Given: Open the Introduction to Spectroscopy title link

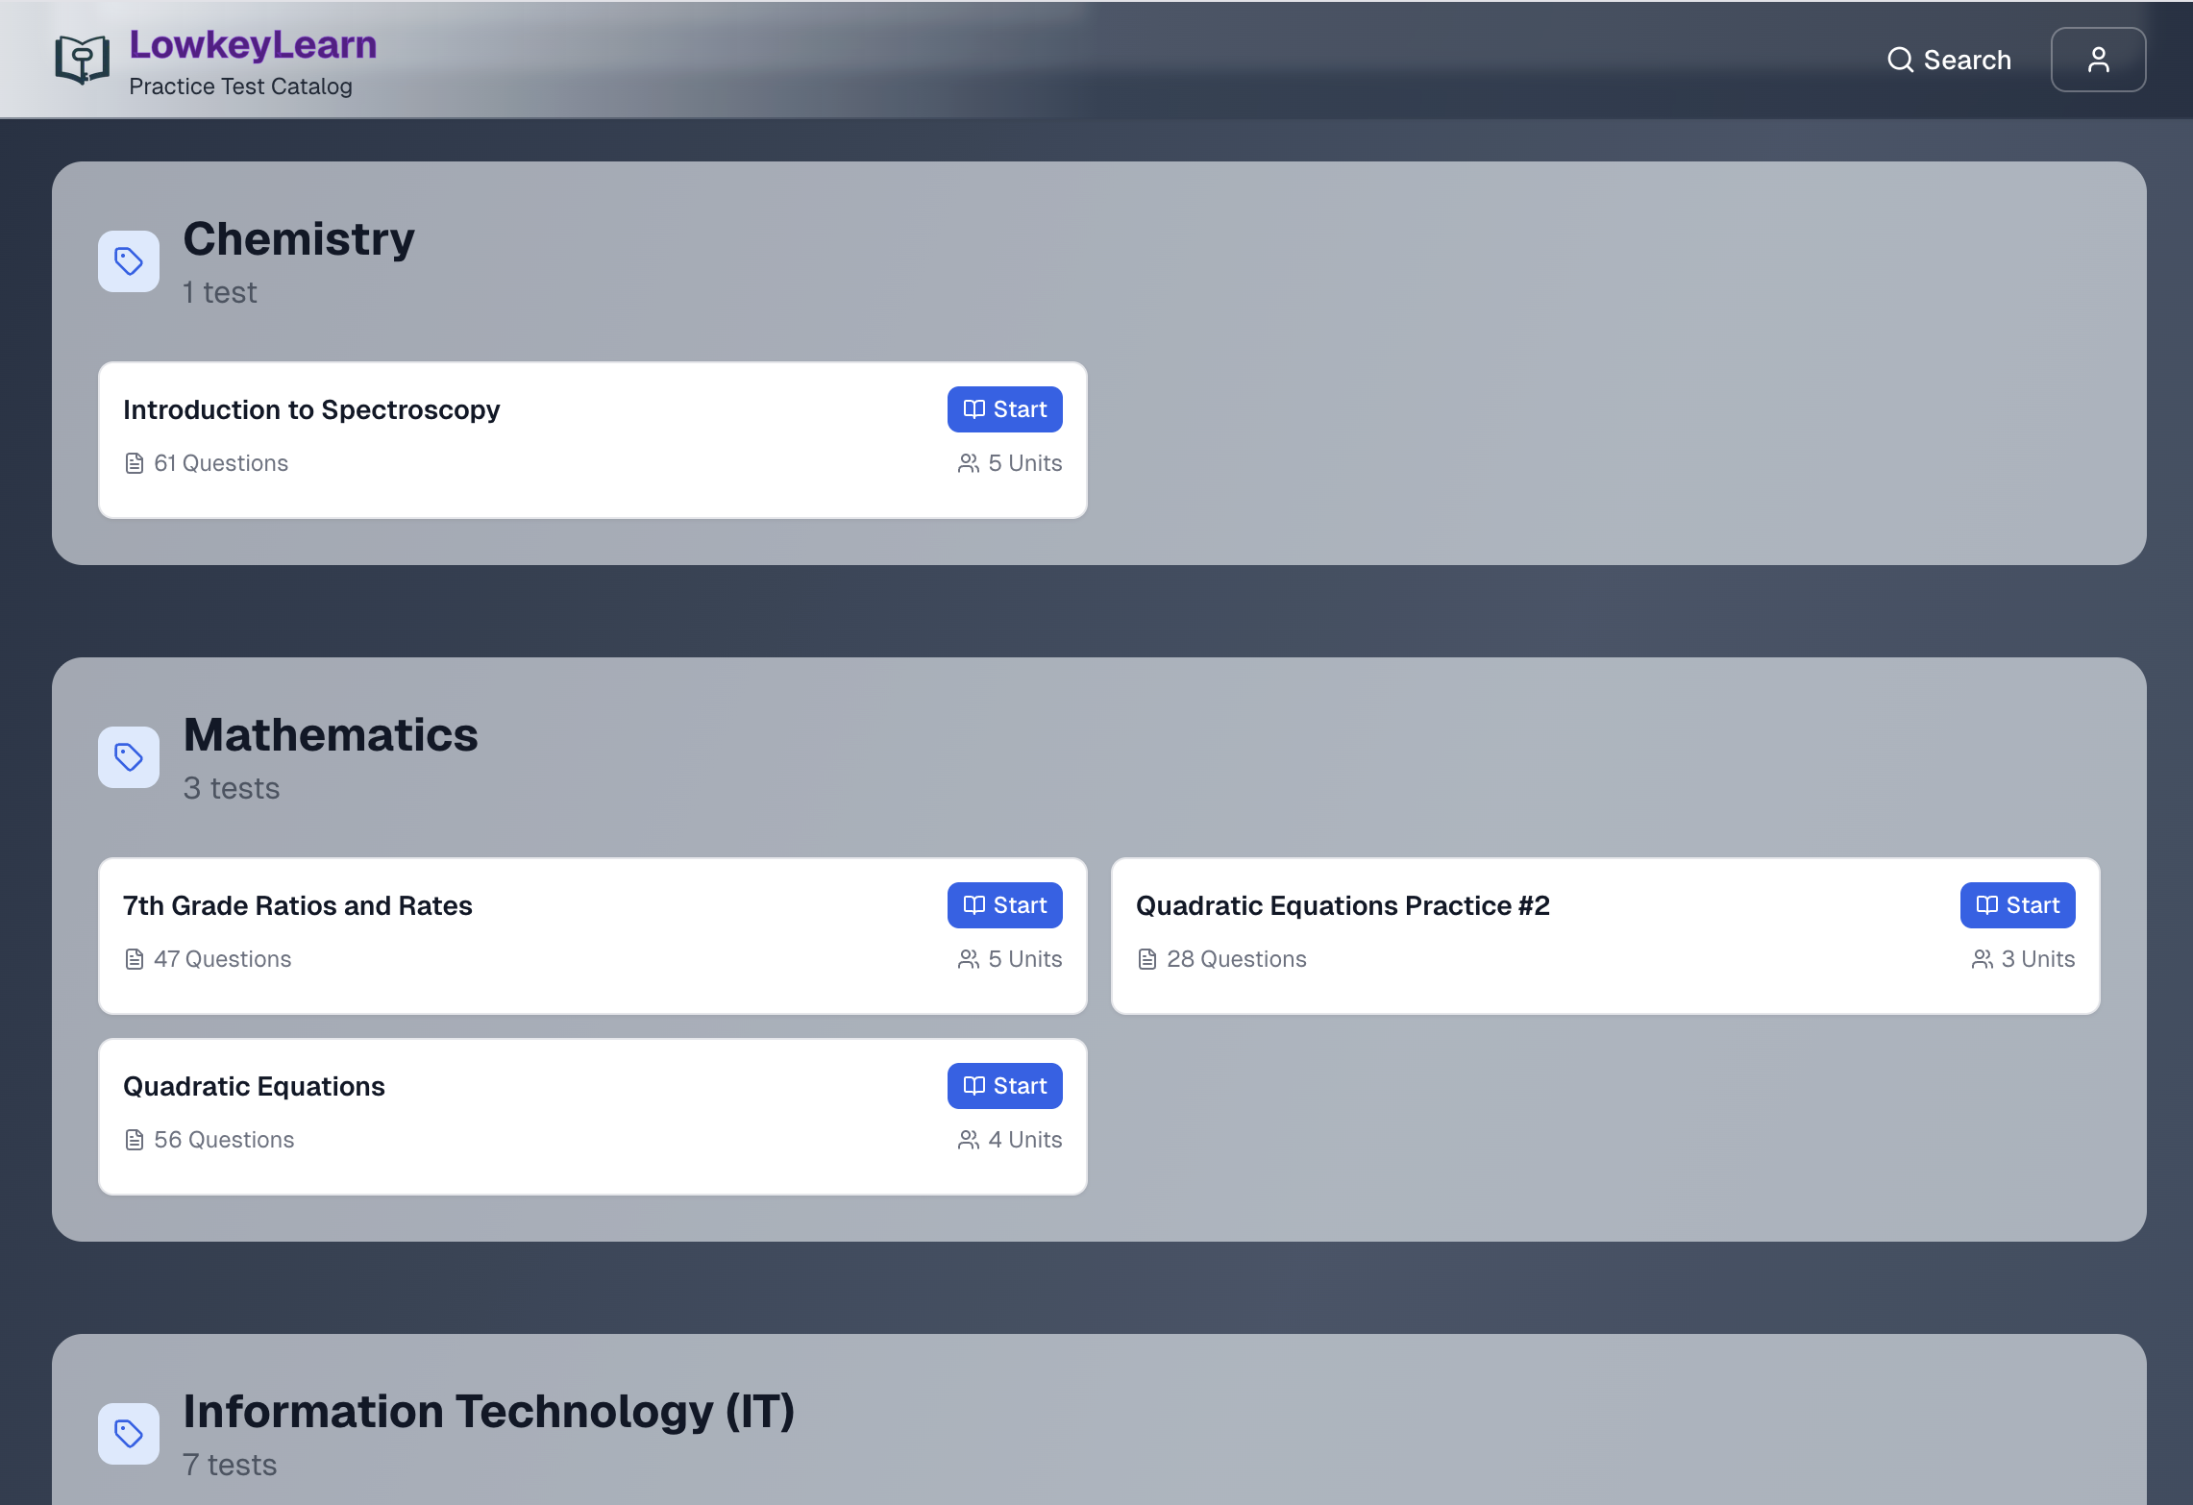Looking at the screenshot, I should point(311,408).
